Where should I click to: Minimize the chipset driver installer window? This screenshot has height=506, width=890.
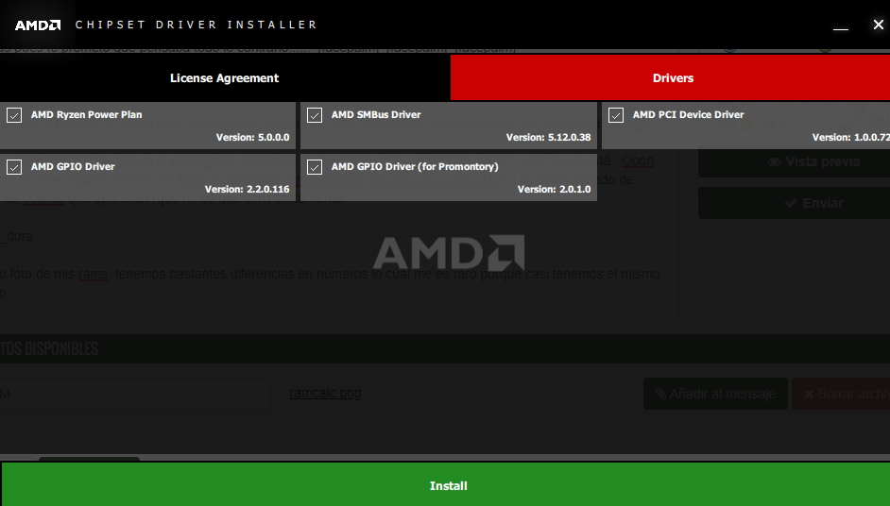[841, 25]
